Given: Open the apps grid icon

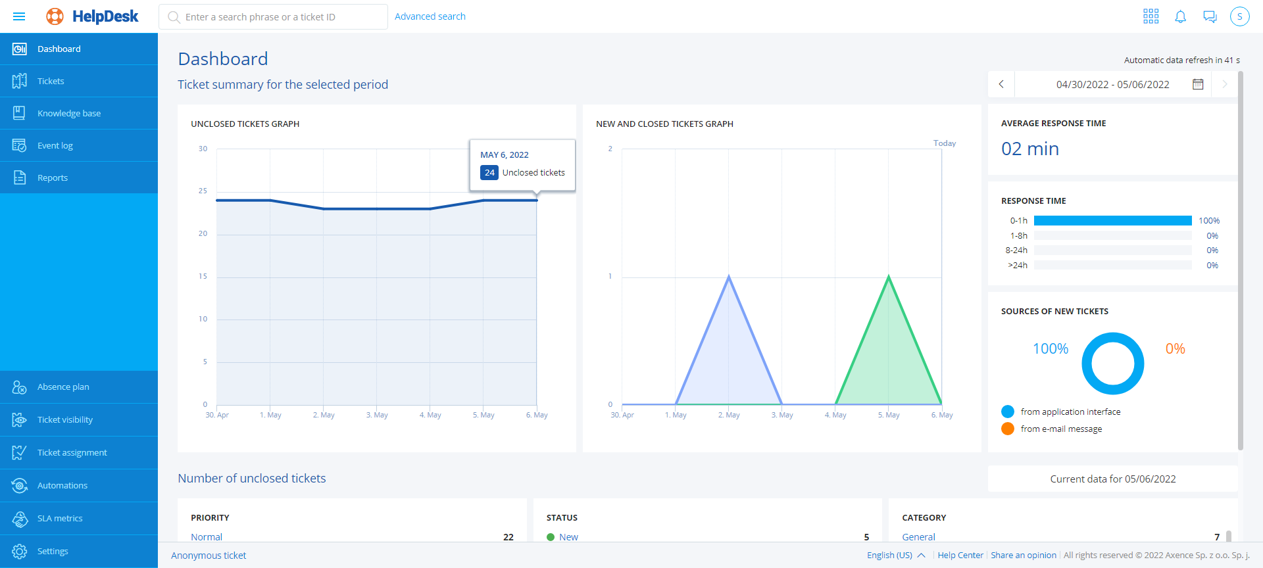Looking at the screenshot, I should pyautogui.click(x=1151, y=16).
